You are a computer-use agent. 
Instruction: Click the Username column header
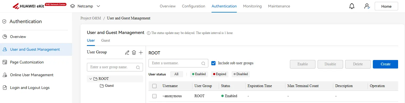click(170, 86)
